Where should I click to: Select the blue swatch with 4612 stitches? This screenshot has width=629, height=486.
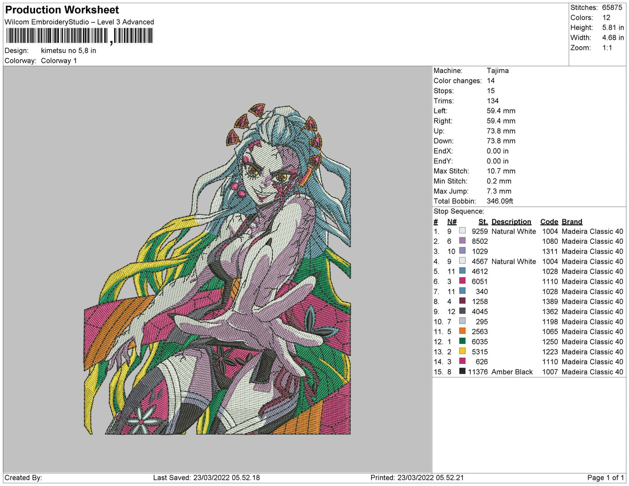pyautogui.click(x=462, y=271)
